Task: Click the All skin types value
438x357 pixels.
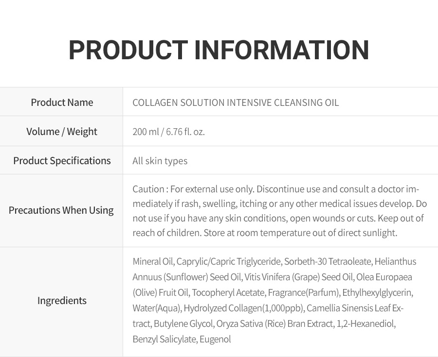Action: (x=160, y=161)
